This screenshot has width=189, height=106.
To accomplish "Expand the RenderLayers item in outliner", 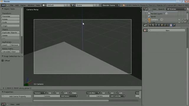I will pos(147,14).
